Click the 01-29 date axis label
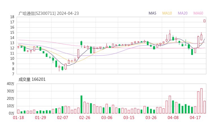Image resolution: width=209 pixels, height=124 pixels. click(x=40, y=118)
